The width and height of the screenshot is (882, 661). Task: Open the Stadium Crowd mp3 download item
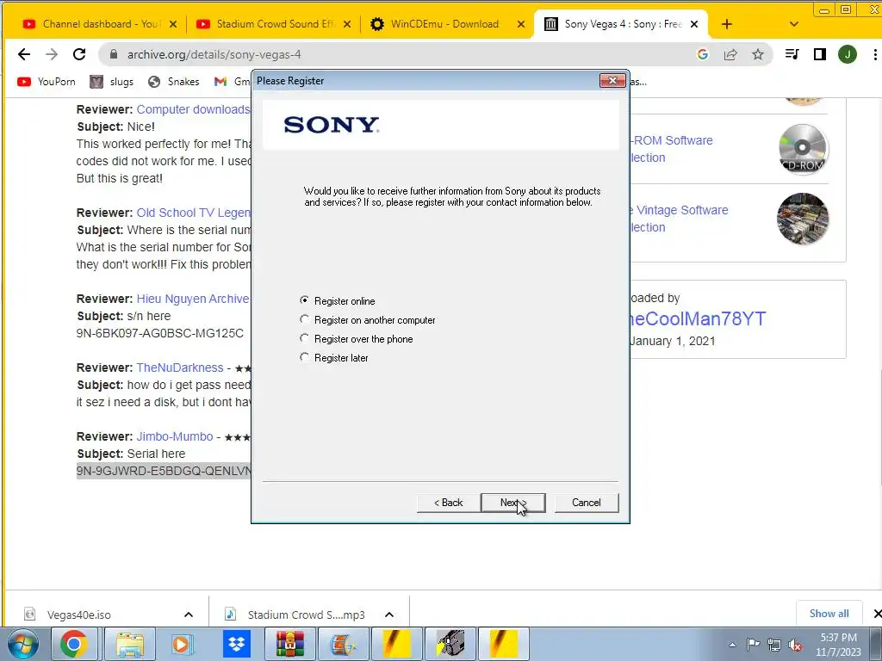coord(306,615)
